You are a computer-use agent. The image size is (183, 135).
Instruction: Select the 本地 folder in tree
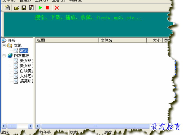18,46
